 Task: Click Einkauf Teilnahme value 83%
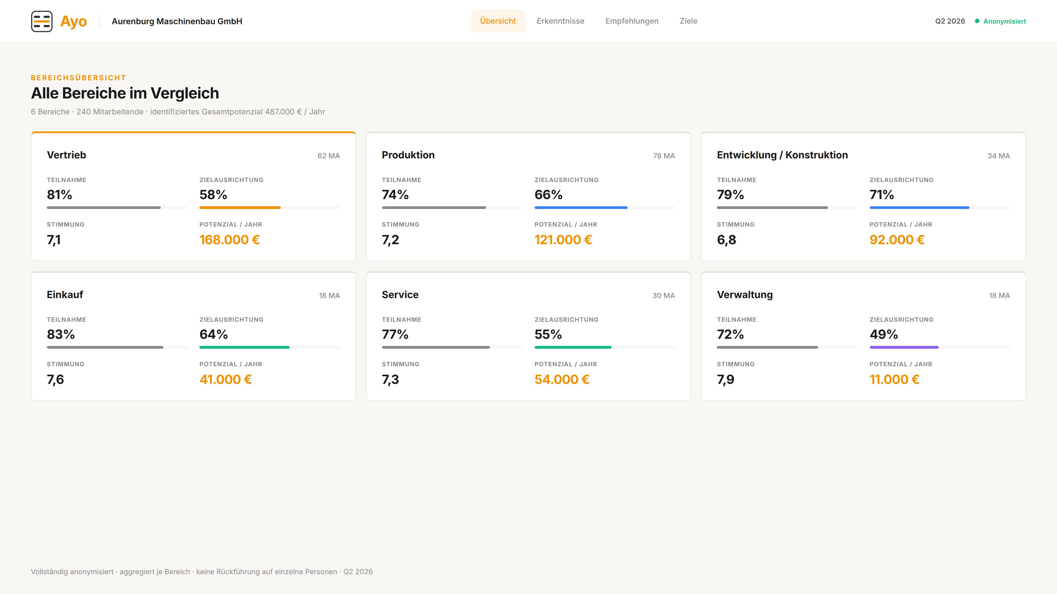point(61,334)
